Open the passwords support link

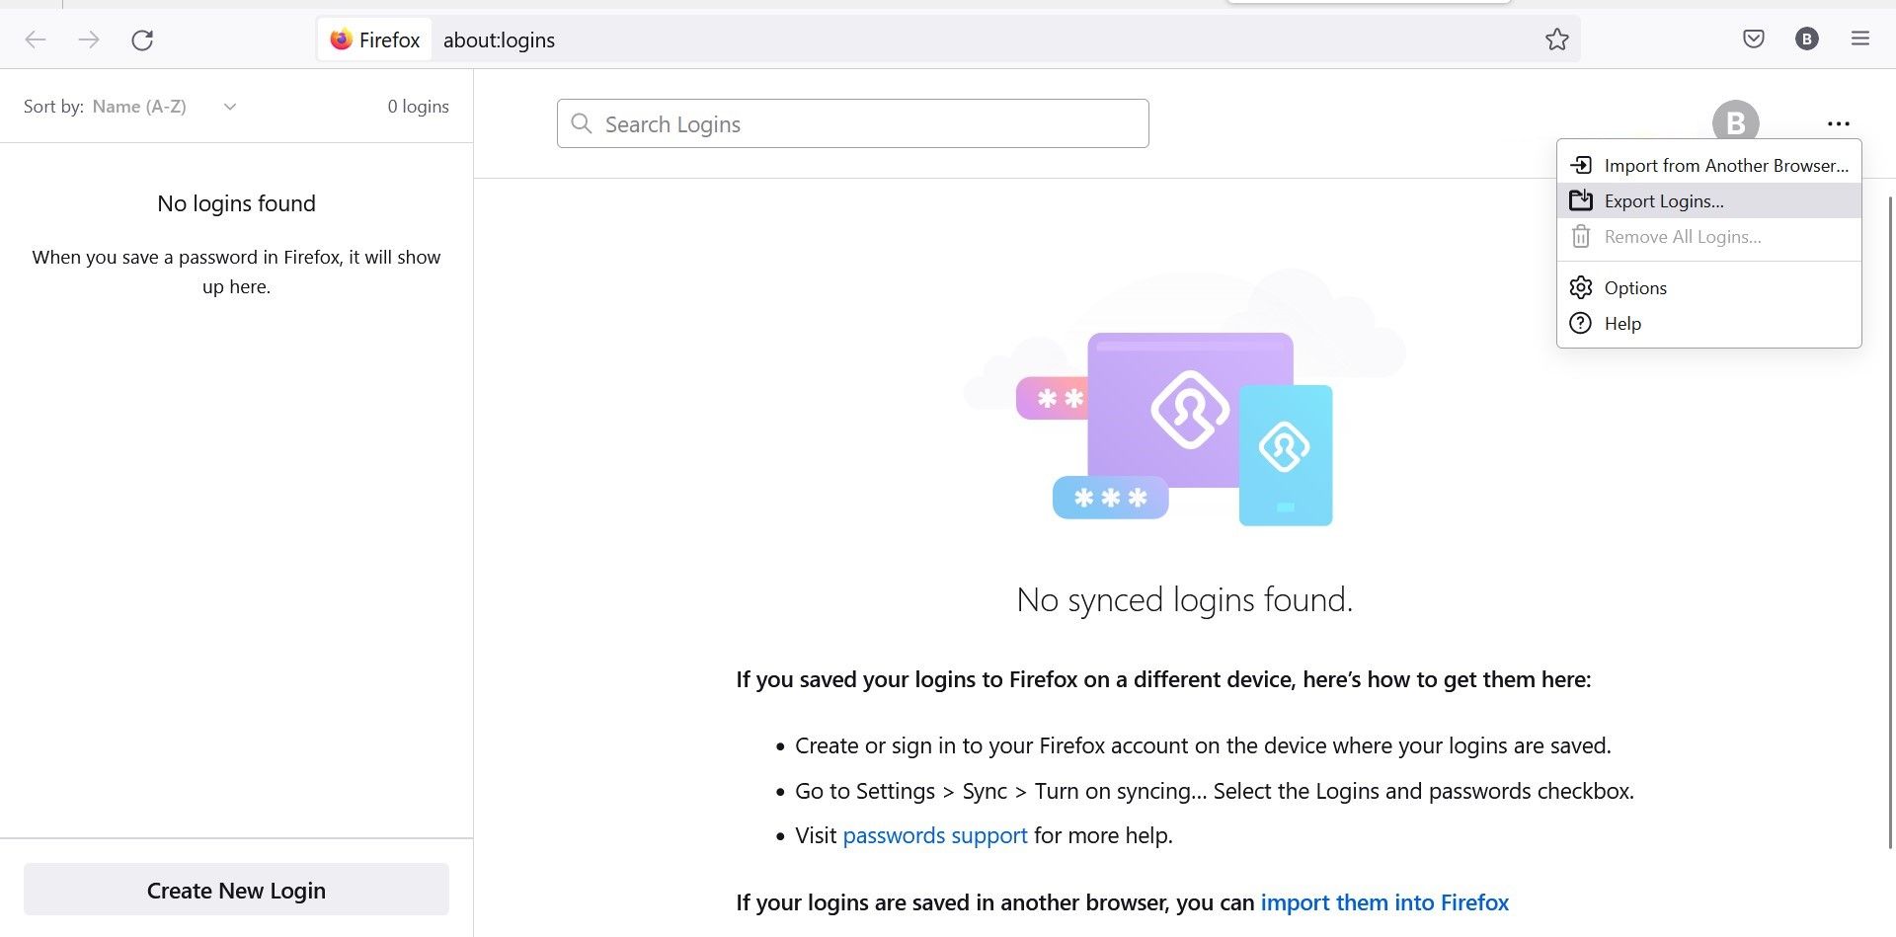(x=934, y=835)
